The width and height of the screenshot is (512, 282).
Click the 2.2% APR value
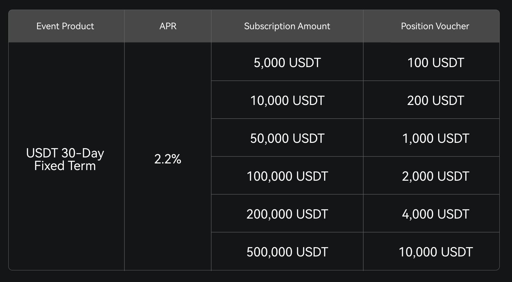coord(168,159)
